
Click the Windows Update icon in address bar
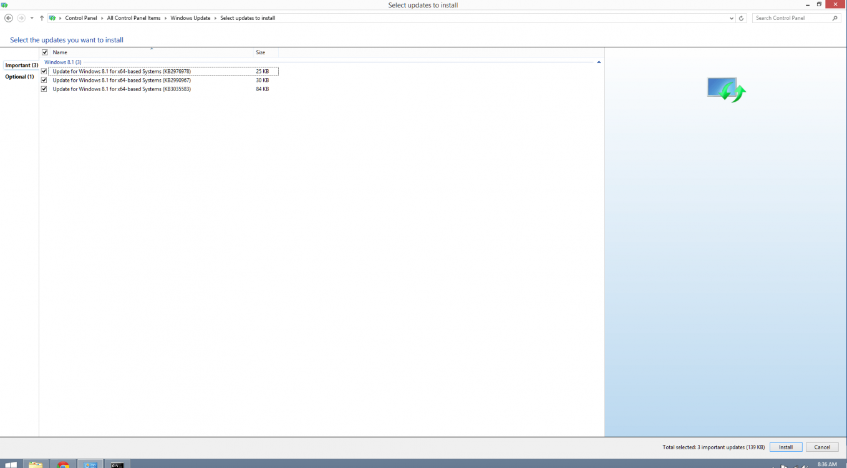click(52, 18)
